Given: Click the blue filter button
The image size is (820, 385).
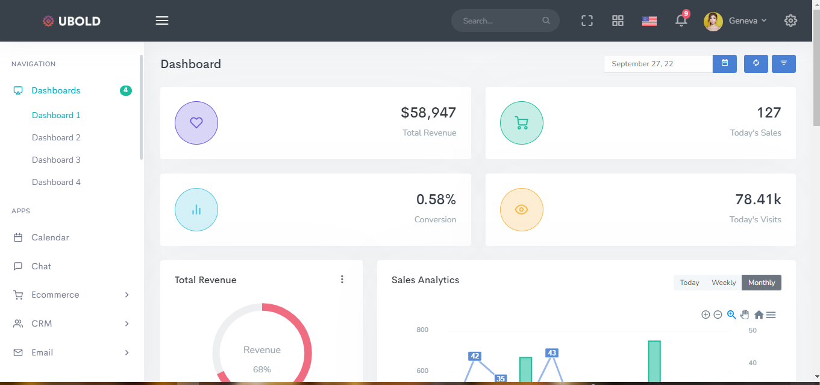Looking at the screenshot, I should pyautogui.click(x=783, y=63).
